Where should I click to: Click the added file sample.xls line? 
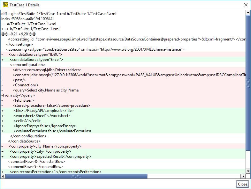point(123,111)
